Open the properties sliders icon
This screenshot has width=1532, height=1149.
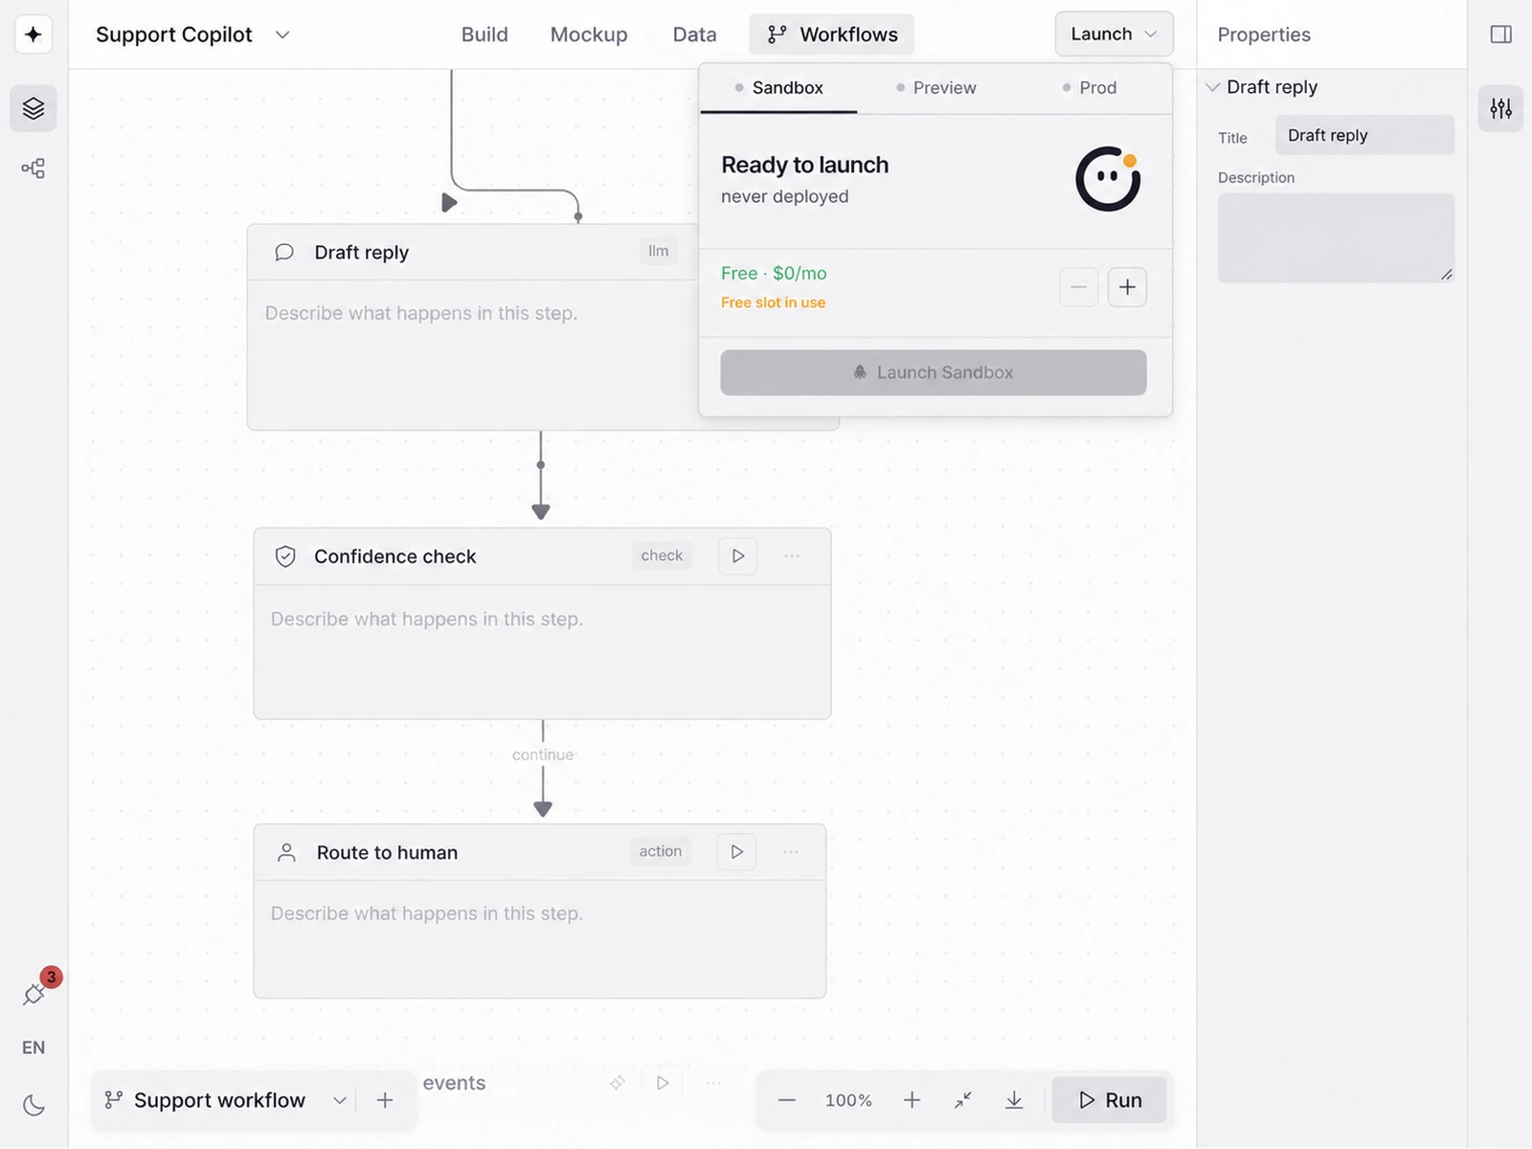[1500, 108]
